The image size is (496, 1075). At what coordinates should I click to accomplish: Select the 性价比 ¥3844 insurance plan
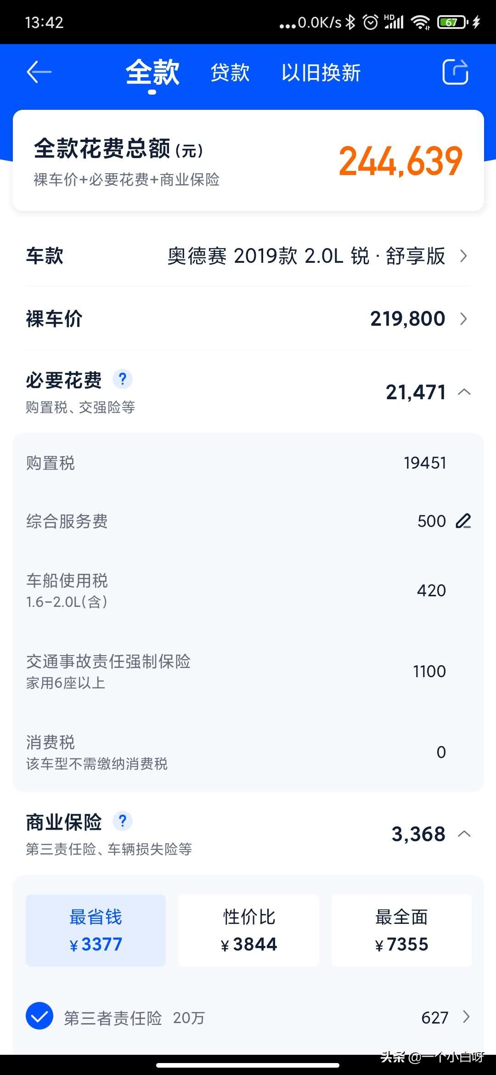(248, 930)
